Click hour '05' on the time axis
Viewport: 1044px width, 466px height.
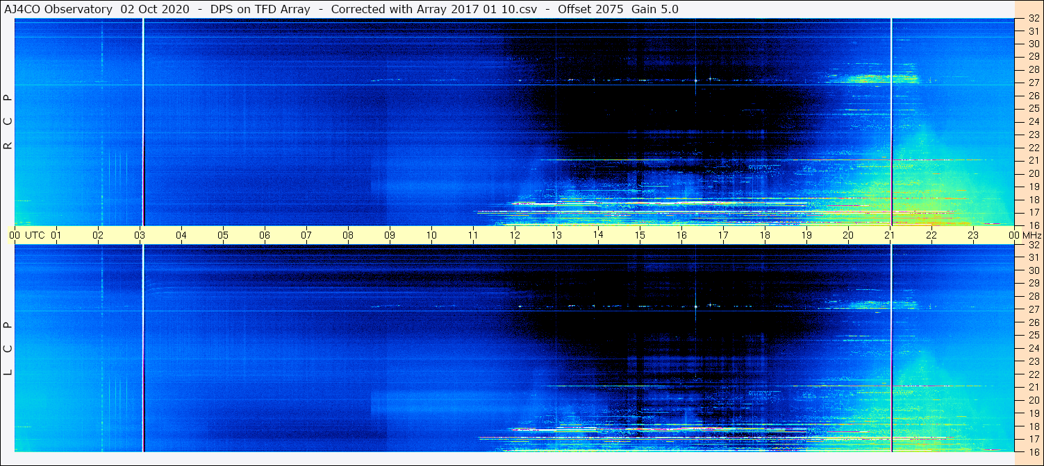pos(223,235)
